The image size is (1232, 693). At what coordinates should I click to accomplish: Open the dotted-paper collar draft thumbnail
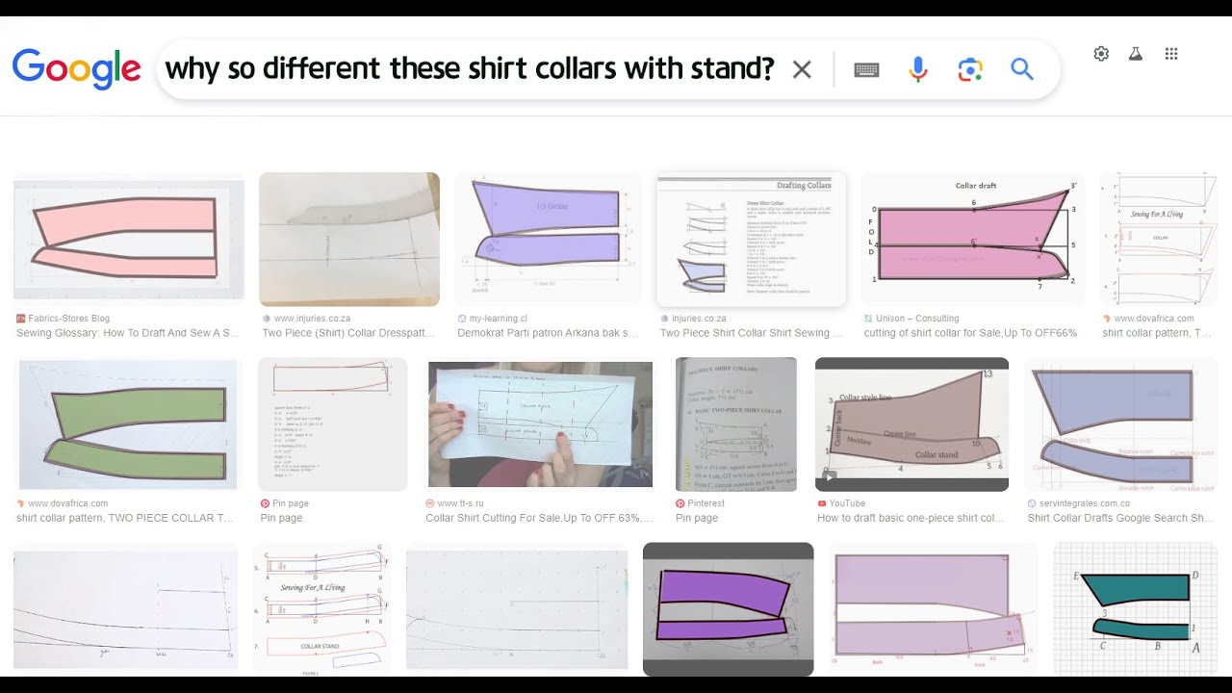(517, 610)
